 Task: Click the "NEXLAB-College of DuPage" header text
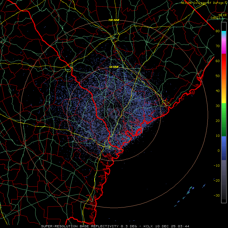(203, 3)
